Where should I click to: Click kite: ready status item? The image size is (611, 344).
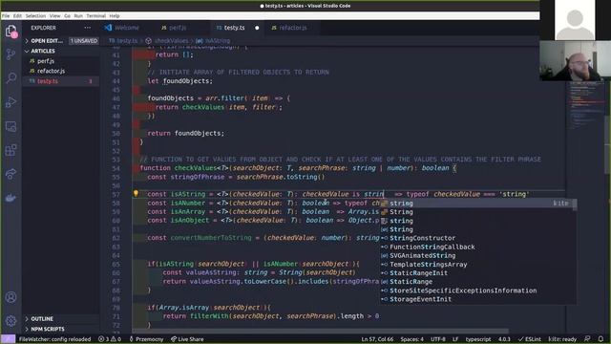(x=562, y=339)
